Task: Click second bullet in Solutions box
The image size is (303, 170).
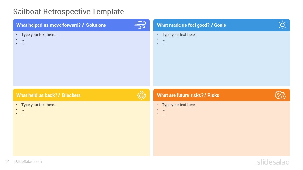Action: click(x=23, y=40)
